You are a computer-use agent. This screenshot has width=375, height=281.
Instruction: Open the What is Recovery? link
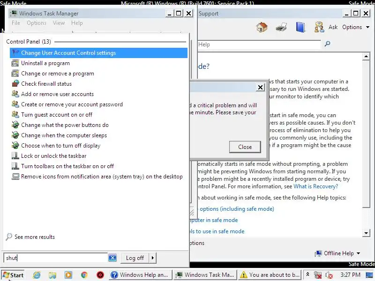(x=315, y=186)
